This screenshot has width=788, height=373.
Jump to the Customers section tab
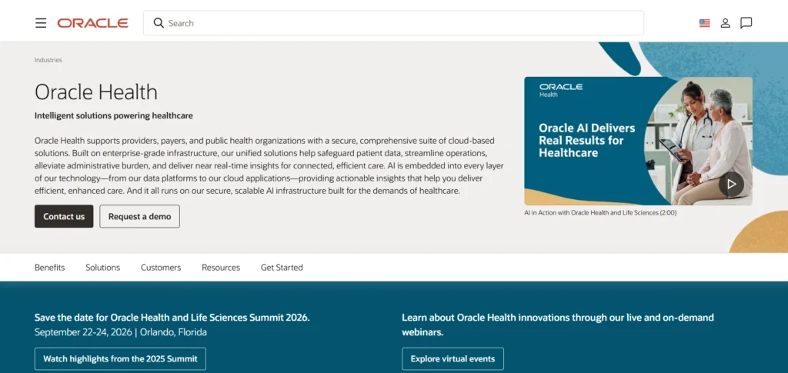[x=161, y=268]
